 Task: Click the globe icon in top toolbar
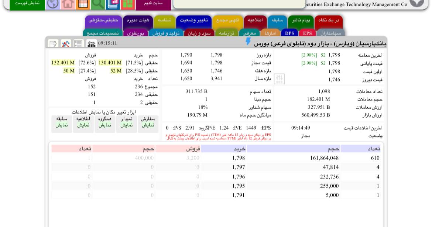coord(53,4)
